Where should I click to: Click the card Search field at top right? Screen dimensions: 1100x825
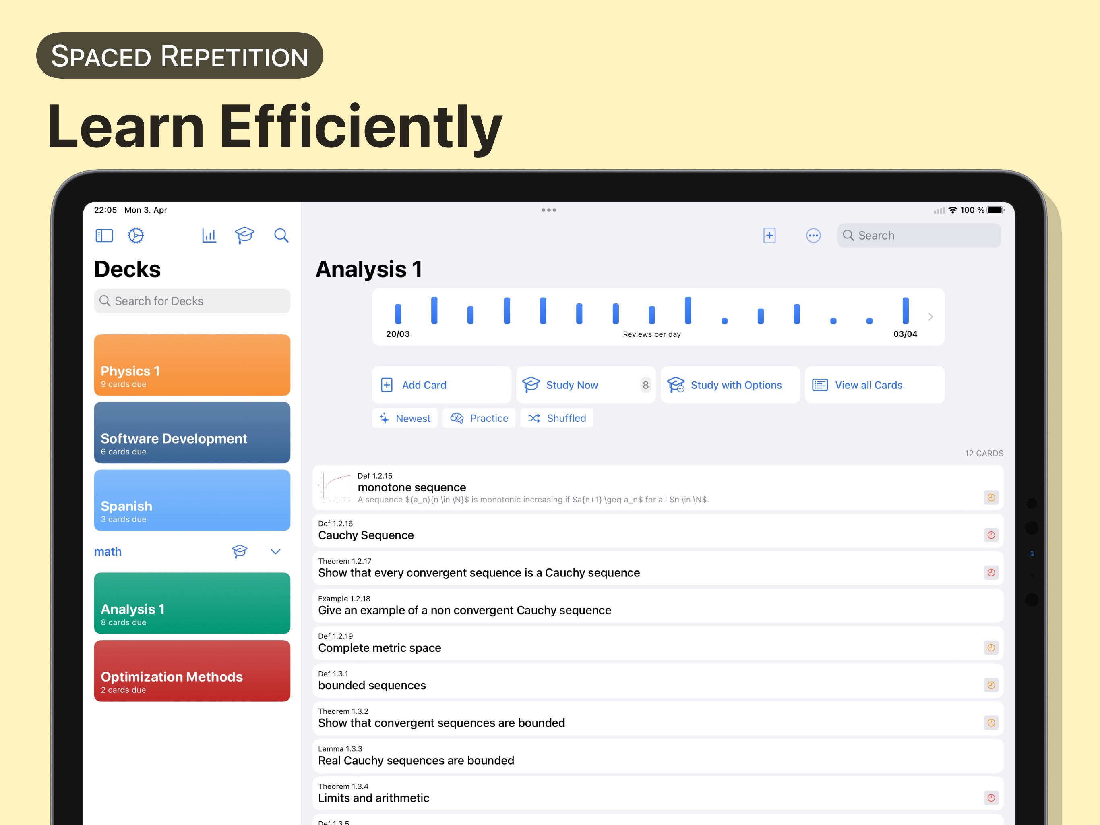pyautogui.click(x=919, y=235)
